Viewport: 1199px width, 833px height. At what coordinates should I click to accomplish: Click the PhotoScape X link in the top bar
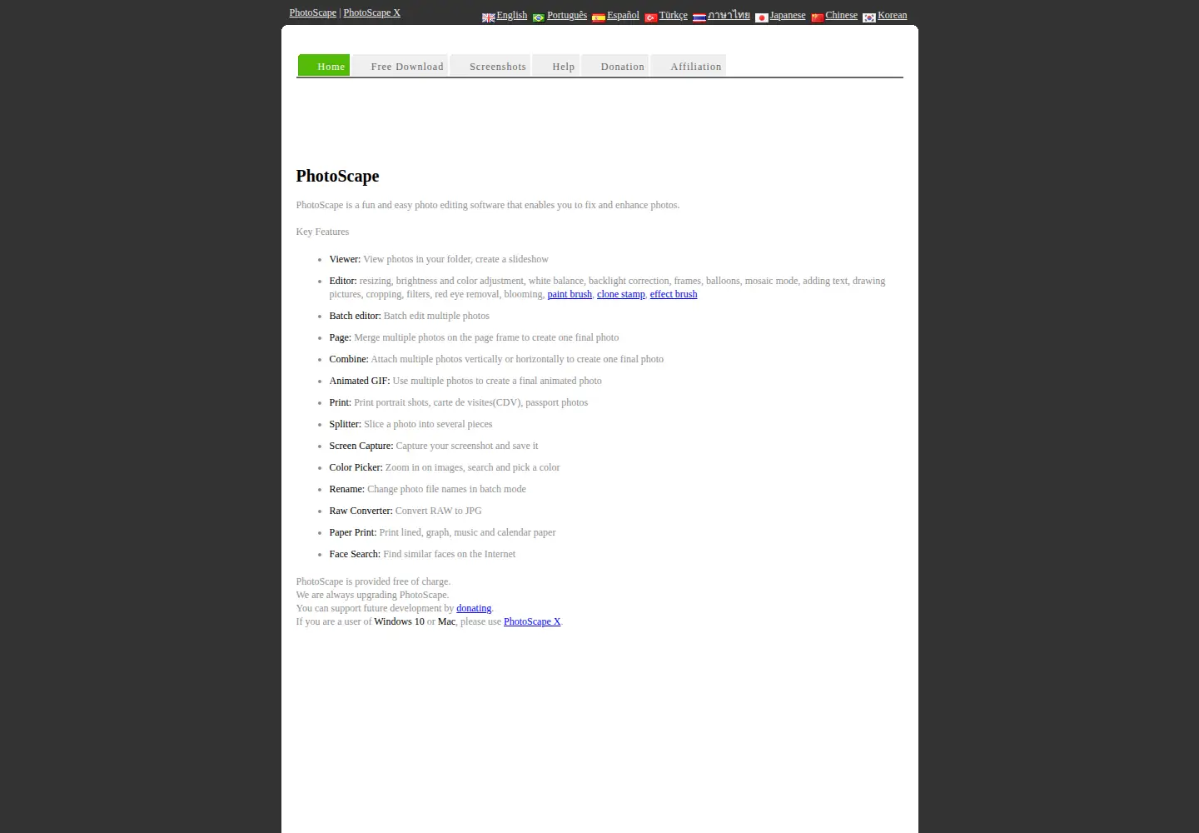pos(372,12)
